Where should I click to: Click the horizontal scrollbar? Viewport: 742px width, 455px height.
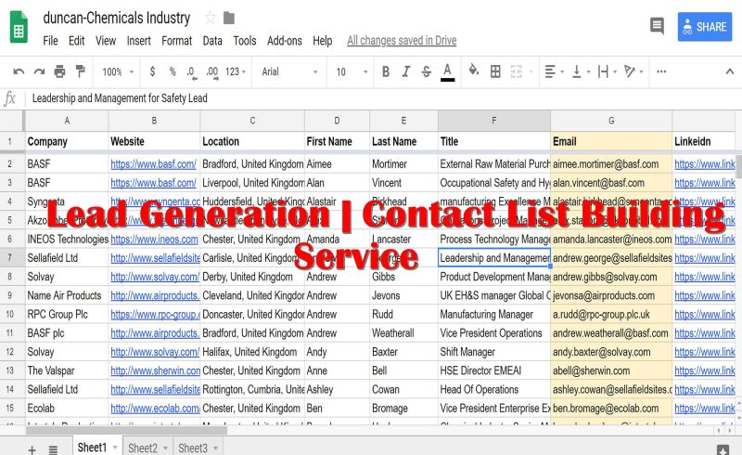click(x=126, y=430)
